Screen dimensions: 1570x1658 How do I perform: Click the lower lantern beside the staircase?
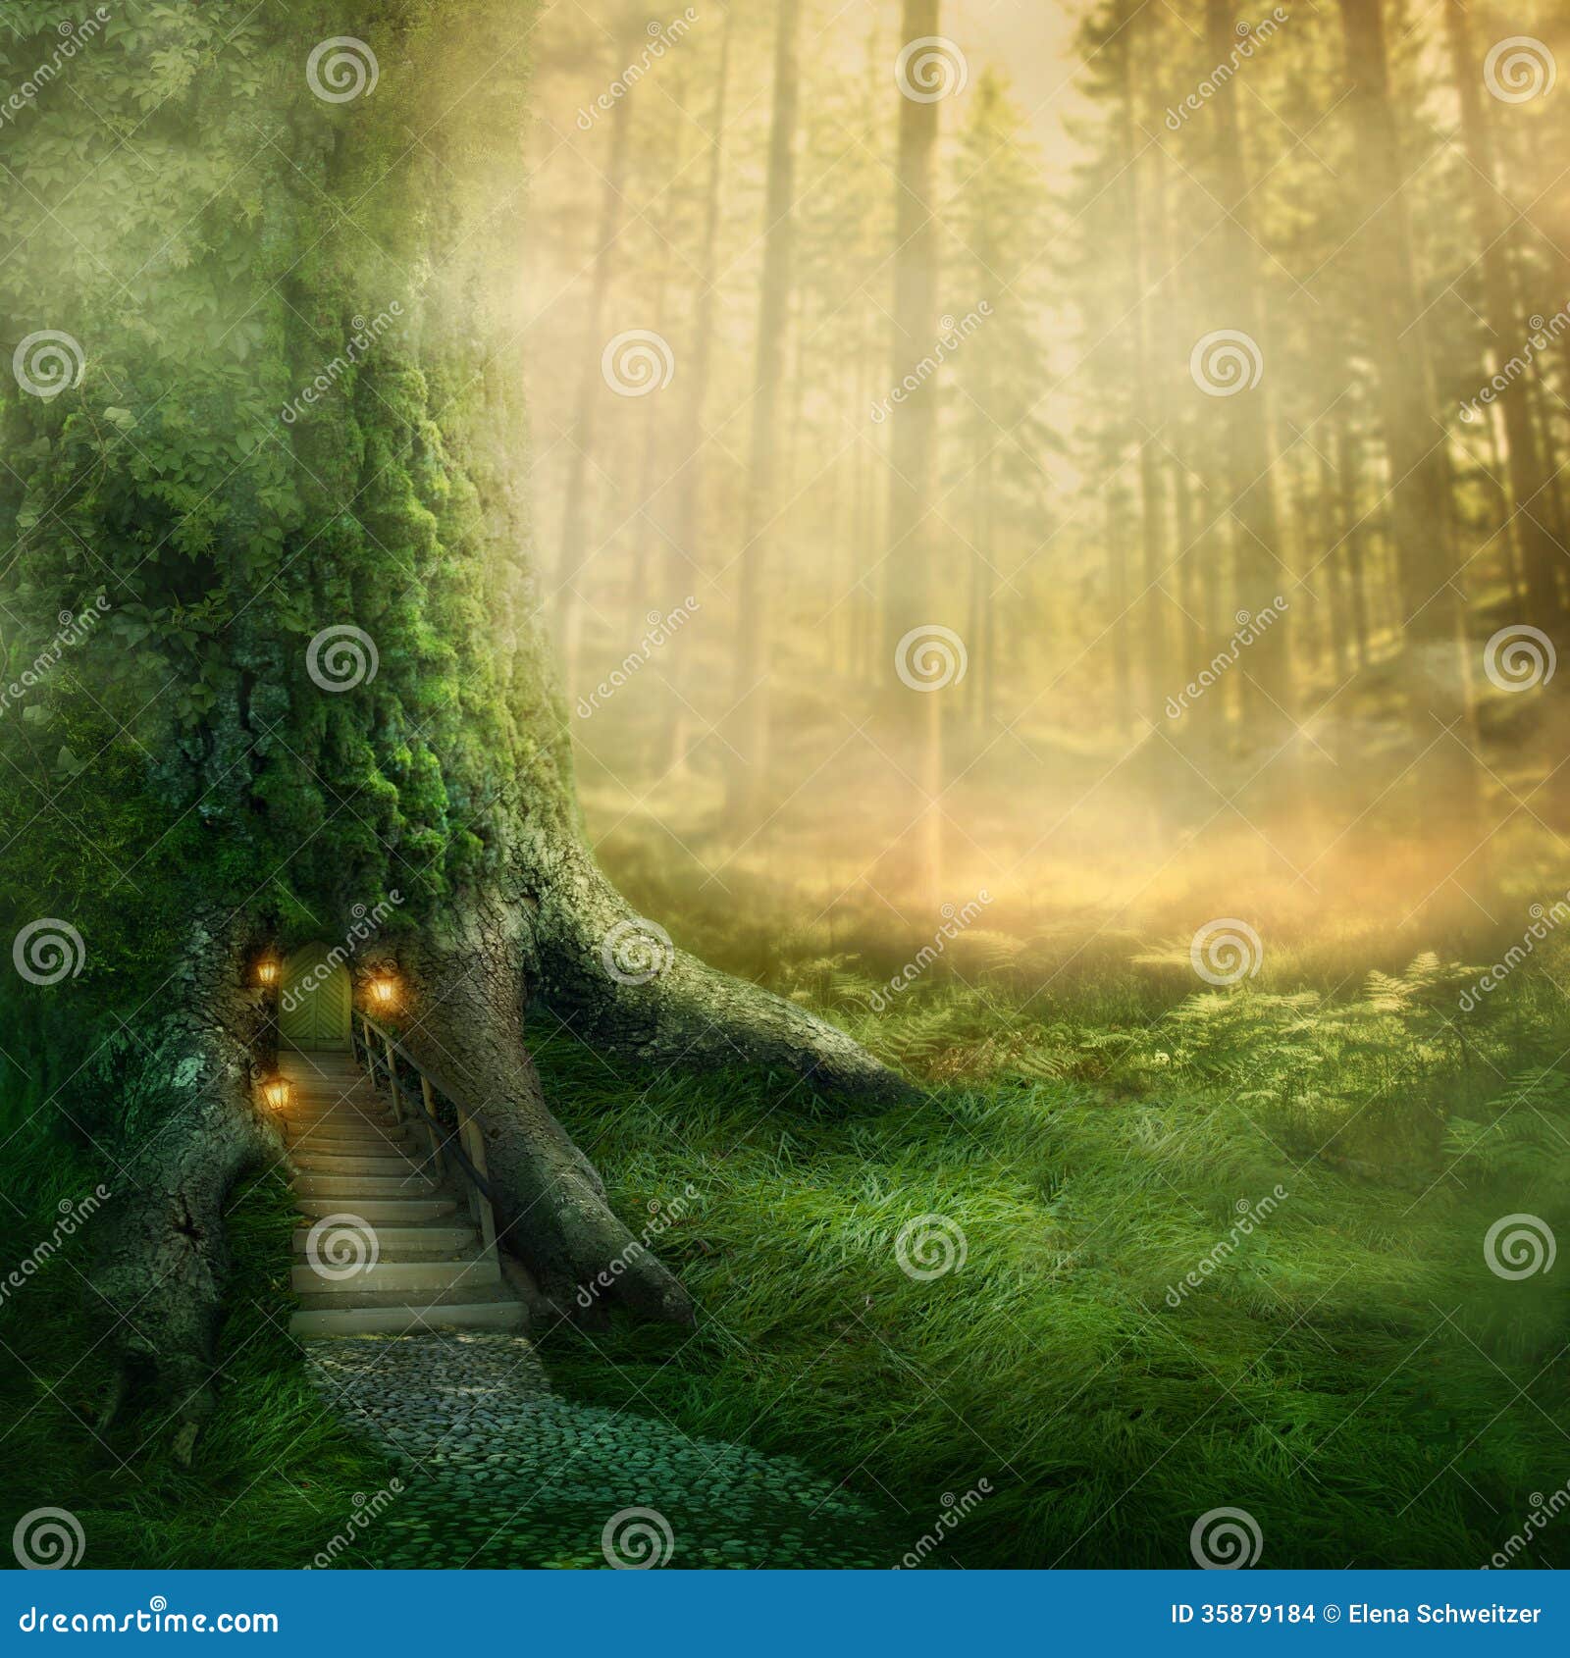point(277,1096)
